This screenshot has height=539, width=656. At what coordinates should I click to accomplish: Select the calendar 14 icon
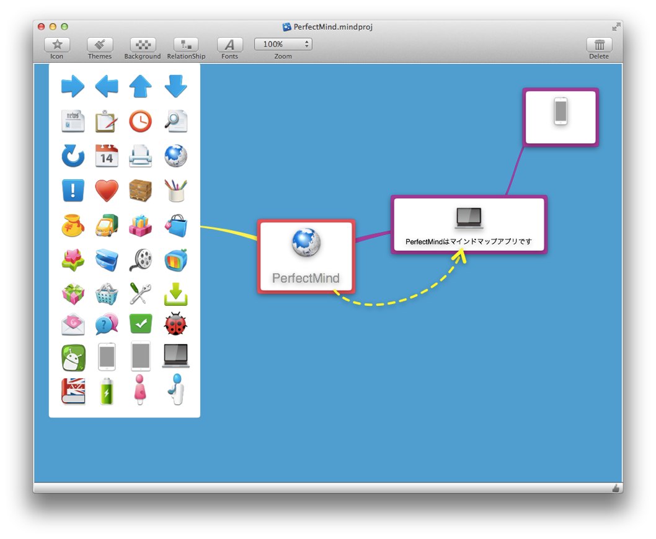click(x=107, y=156)
